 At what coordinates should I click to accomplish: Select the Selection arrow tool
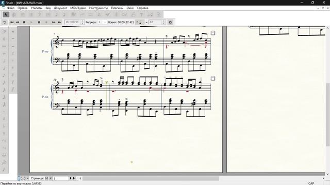coord(6,14)
